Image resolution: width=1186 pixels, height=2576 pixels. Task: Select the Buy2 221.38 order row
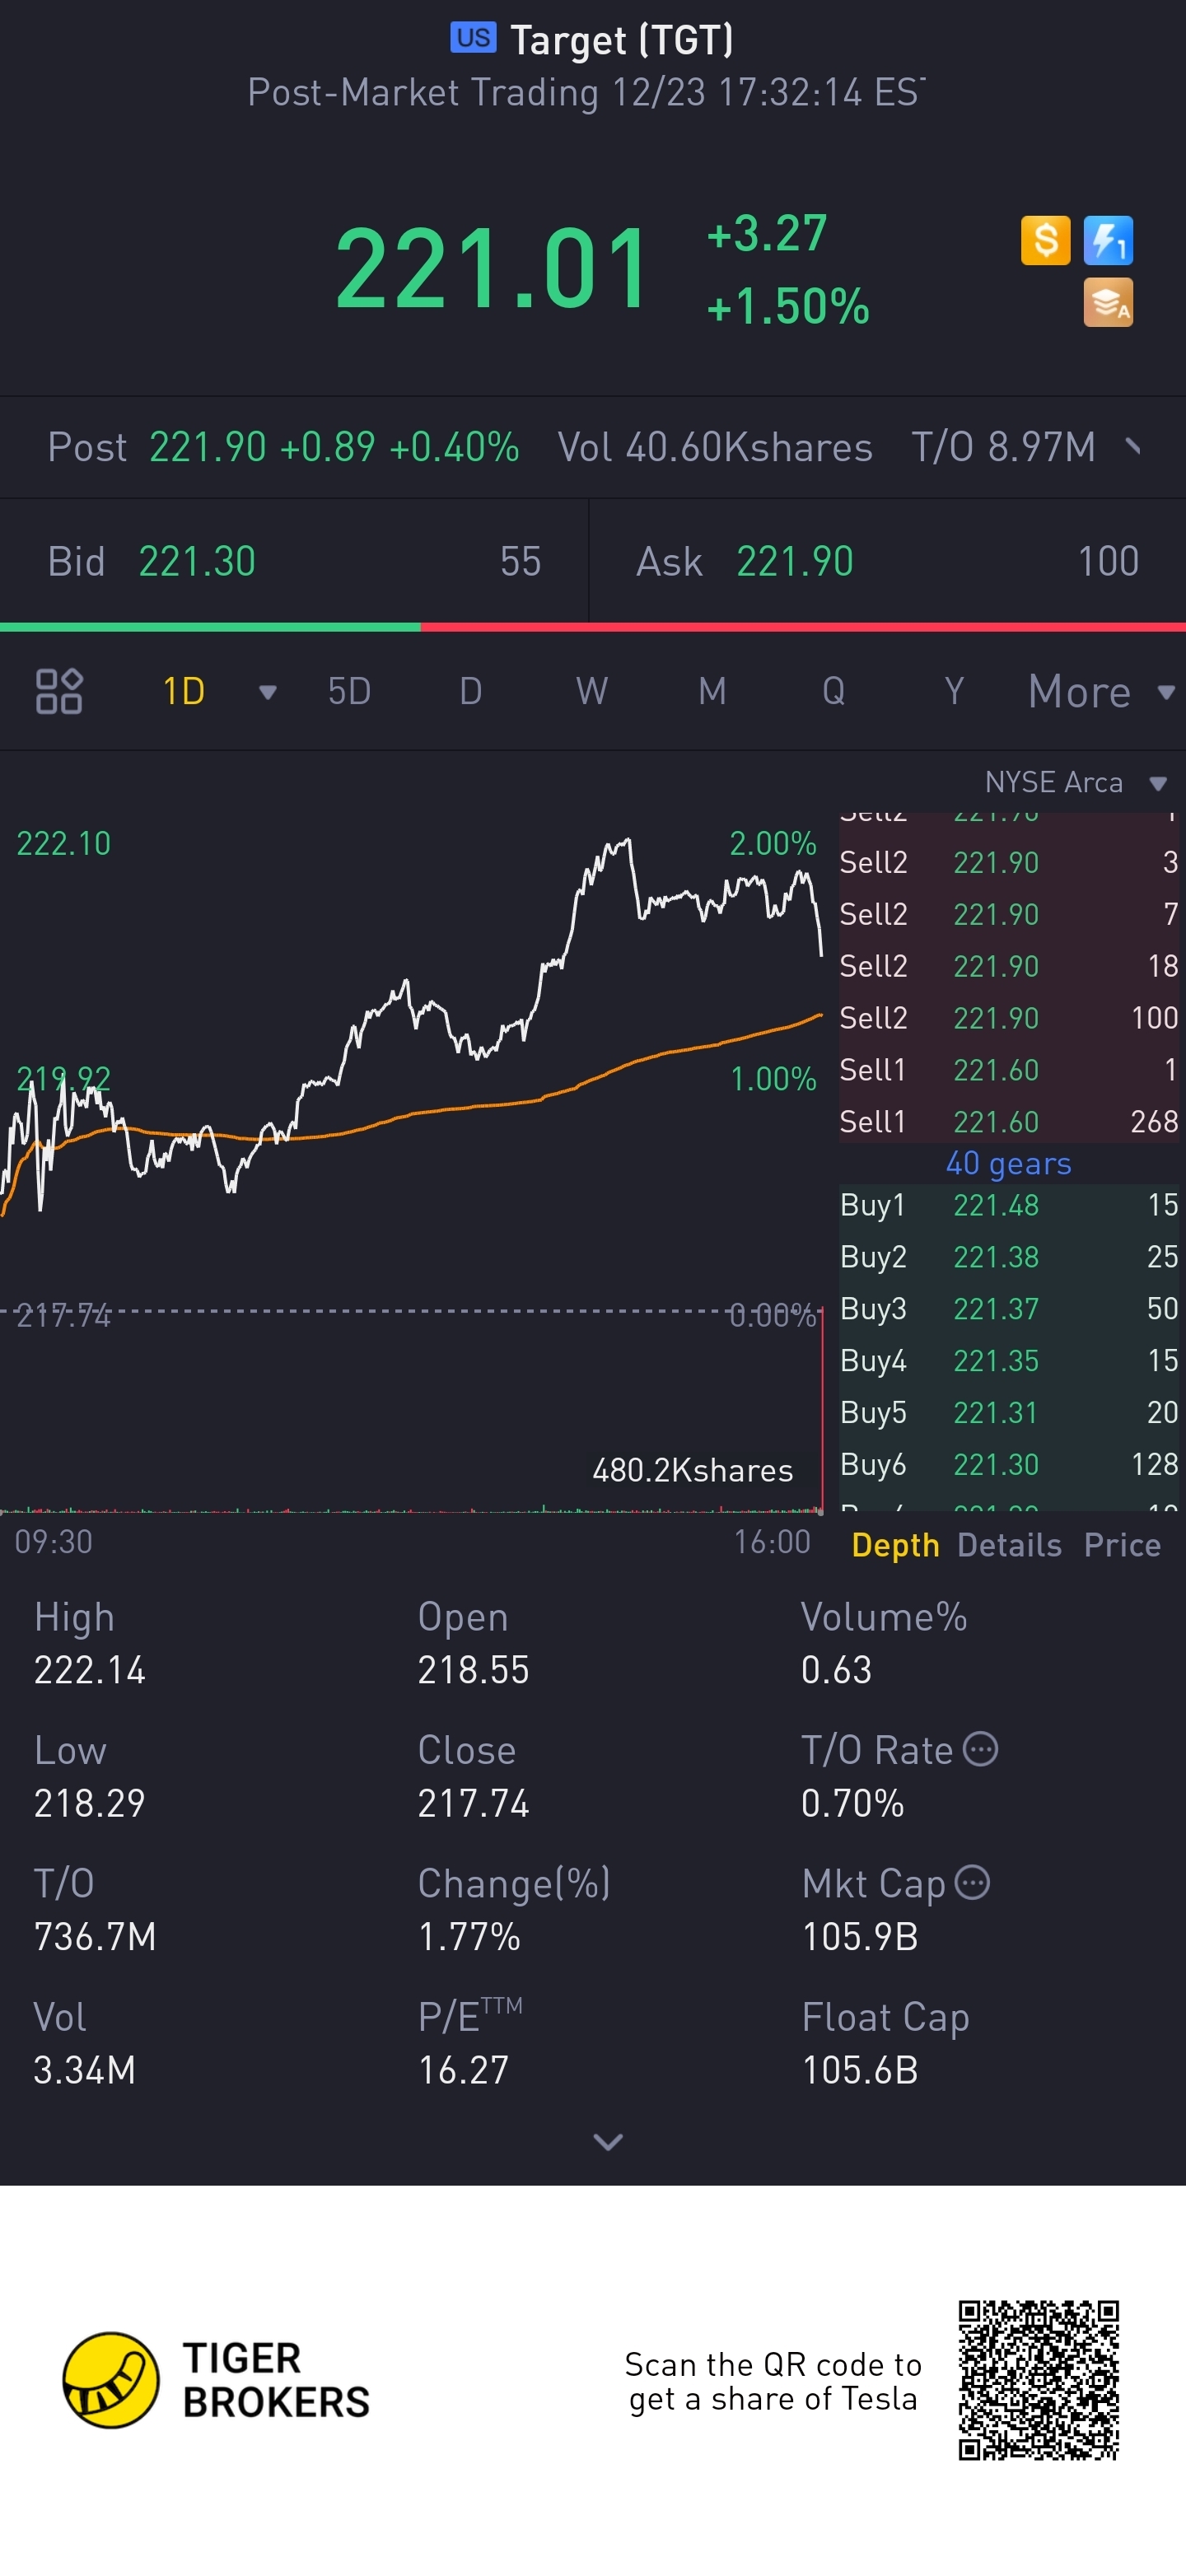click(x=1009, y=1257)
